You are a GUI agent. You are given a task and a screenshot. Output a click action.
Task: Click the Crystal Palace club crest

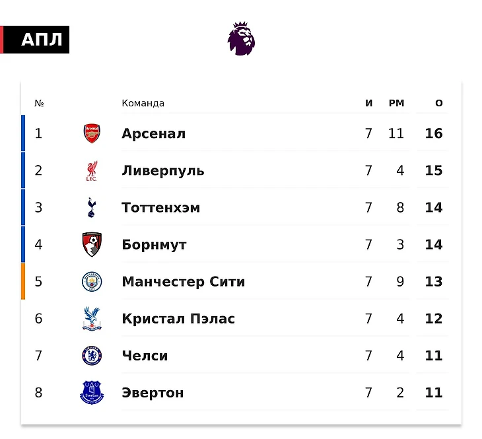click(92, 319)
